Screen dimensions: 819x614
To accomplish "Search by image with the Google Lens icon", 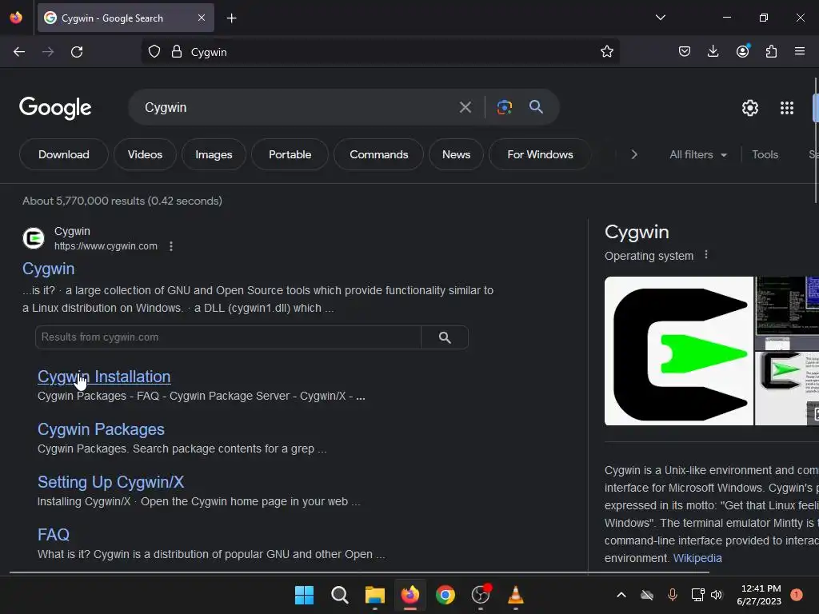I will (x=504, y=107).
